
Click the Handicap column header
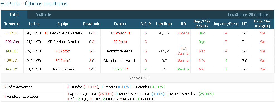coord(164,24)
